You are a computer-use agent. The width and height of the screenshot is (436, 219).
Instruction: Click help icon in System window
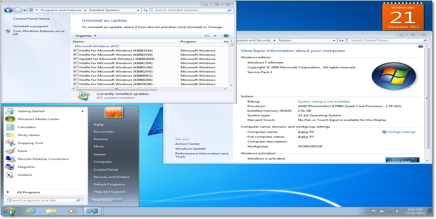point(420,46)
